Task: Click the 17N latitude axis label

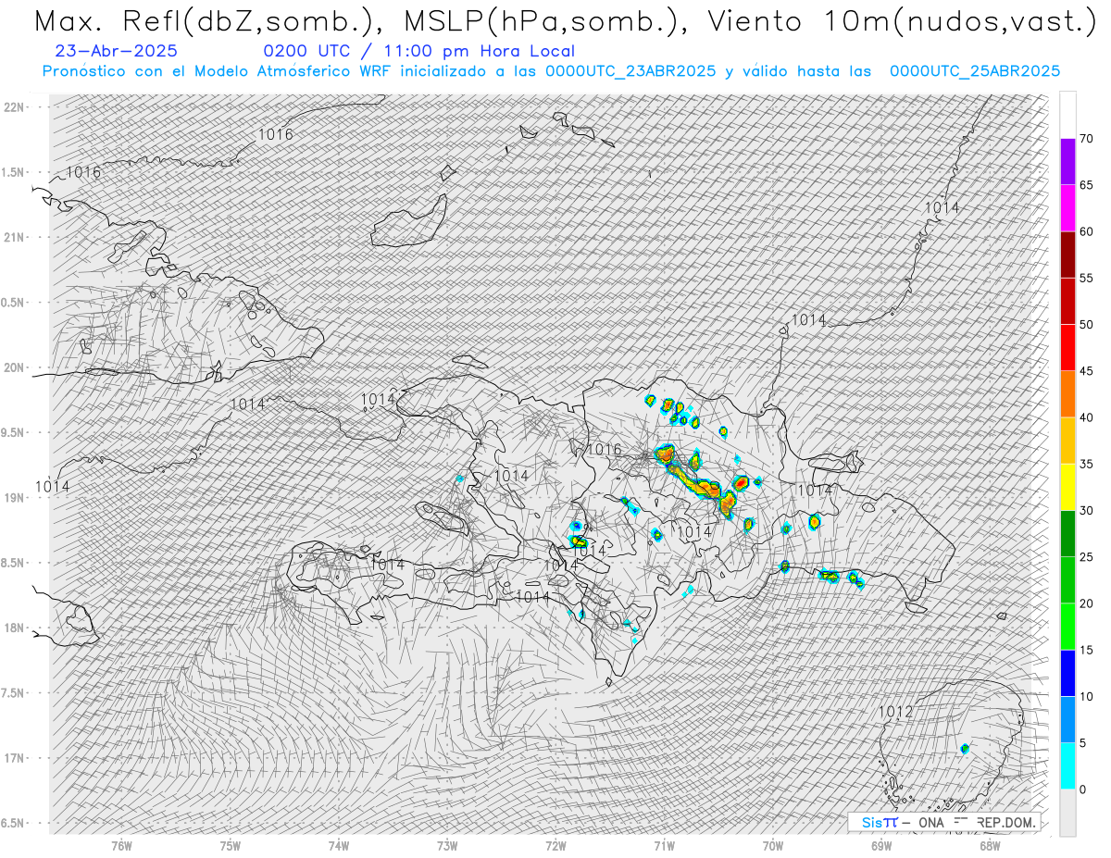Action: click(14, 758)
